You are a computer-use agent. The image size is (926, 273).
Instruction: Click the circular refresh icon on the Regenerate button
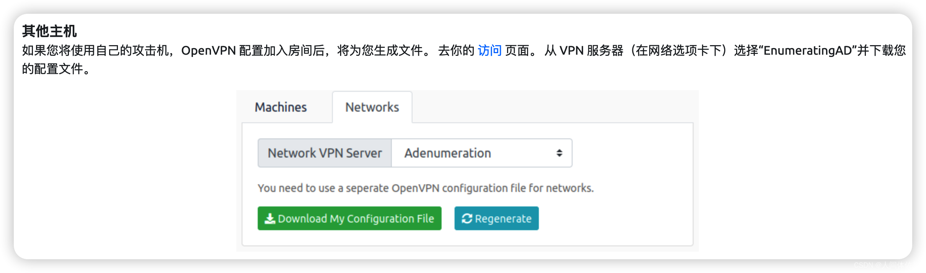point(466,218)
